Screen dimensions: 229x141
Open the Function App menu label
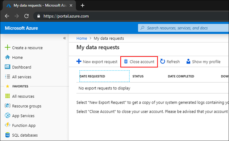click(x=24, y=125)
